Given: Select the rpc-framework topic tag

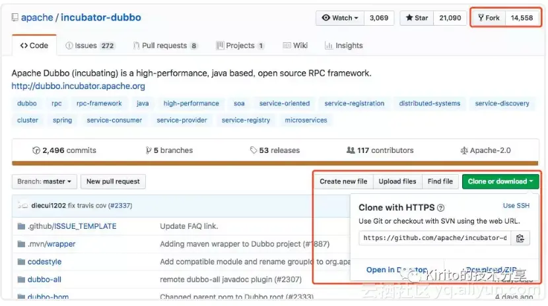Looking at the screenshot, I should 99,104.
